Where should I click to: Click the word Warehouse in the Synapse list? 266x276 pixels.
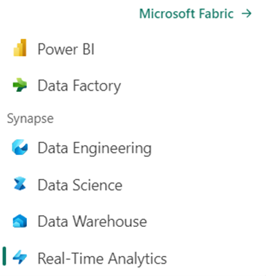pos(110,221)
